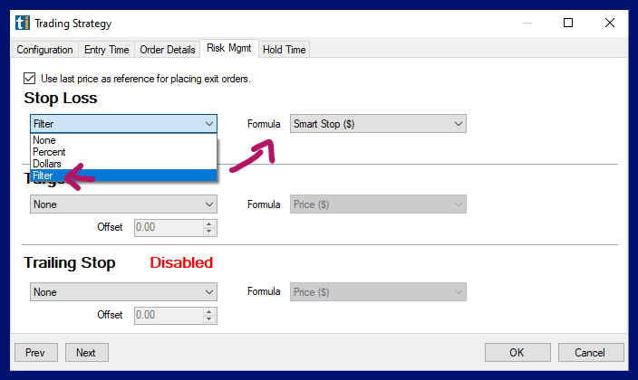Open the Smart Stop ($) formula dropdown
Viewport: 638px width, 380px height.
[377, 124]
